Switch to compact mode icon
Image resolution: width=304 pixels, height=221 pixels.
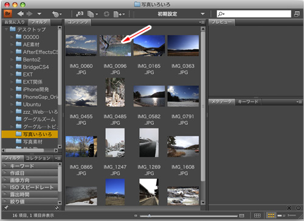(x=297, y=14)
